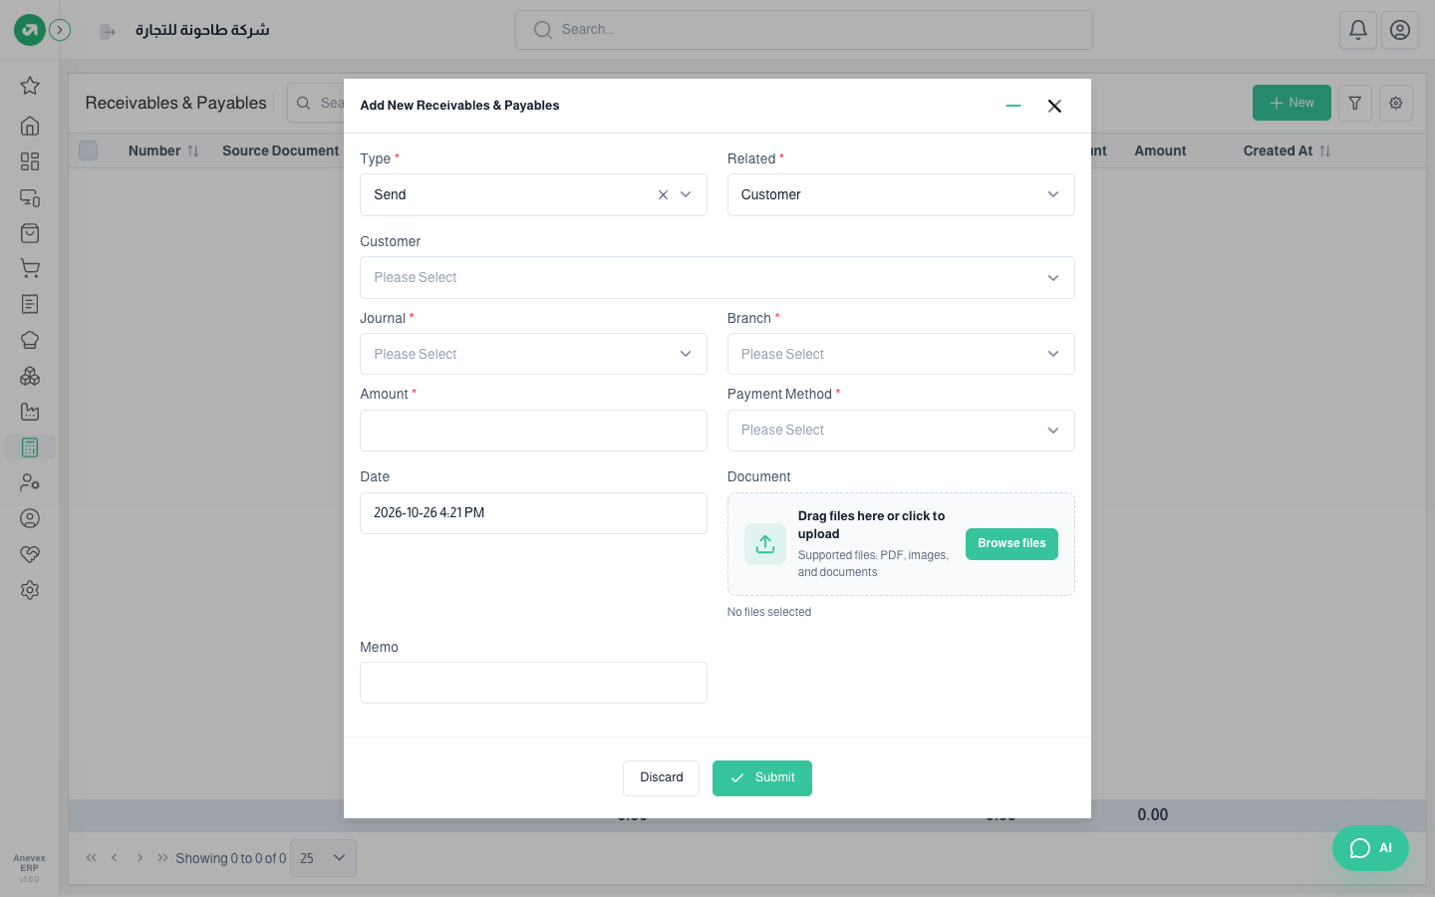Click the New button
Viewport: 1435px width, 897px height.
[1291, 103]
